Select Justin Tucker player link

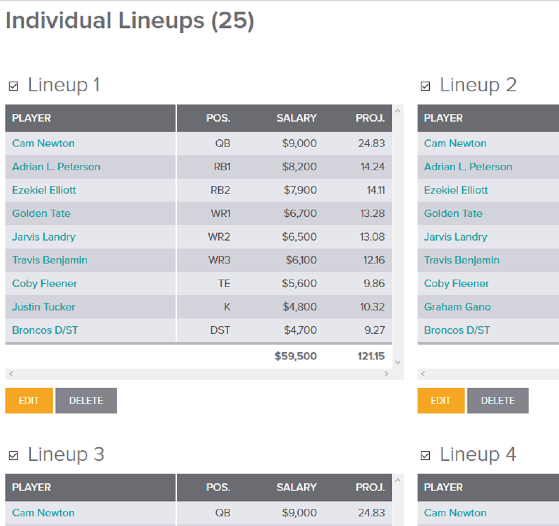point(44,307)
